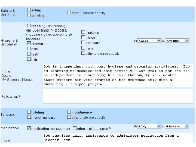The image size is (196, 147).
Task: Enable the skin care checkbox
Action: tap(83, 42)
